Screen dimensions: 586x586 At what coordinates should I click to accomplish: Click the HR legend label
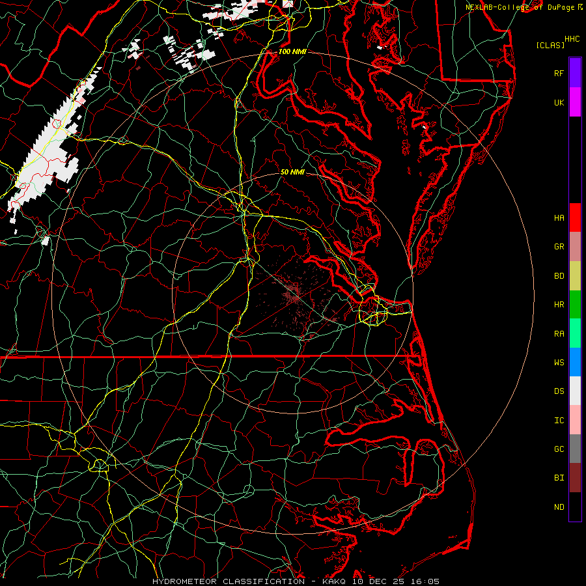[x=559, y=305]
